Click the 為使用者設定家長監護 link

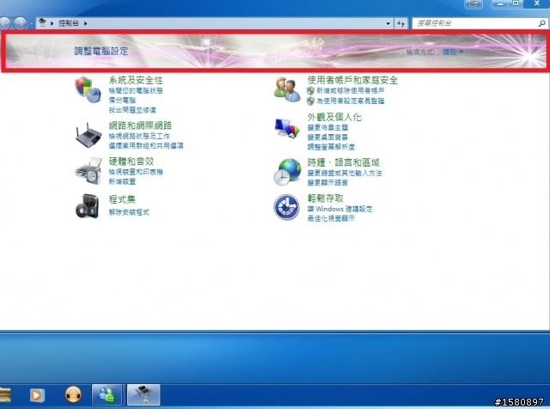(350, 101)
